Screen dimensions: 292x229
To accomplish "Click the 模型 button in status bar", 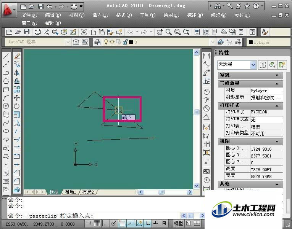I will 178,224.
